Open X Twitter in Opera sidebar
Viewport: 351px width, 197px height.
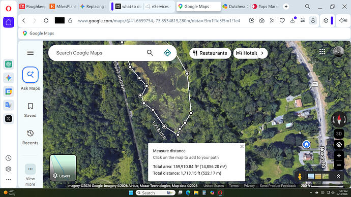(9, 119)
